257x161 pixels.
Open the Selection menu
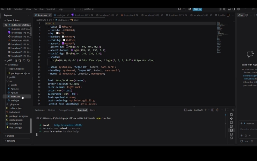18,9
